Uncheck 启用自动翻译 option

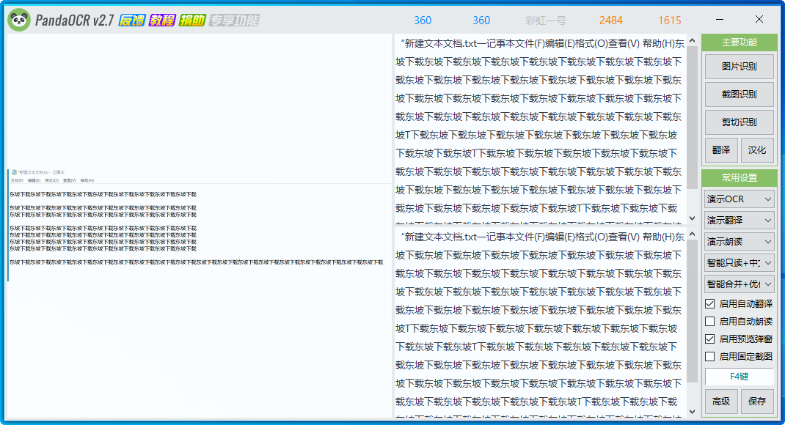pos(709,303)
